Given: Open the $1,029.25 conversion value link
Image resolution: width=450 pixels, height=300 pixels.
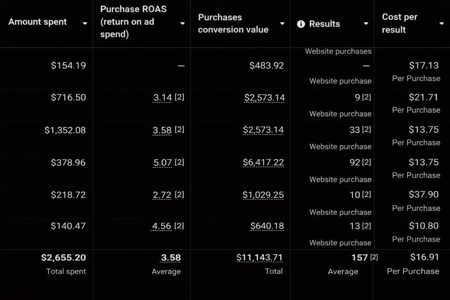Looking at the screenshot, I should coord(263,195).
